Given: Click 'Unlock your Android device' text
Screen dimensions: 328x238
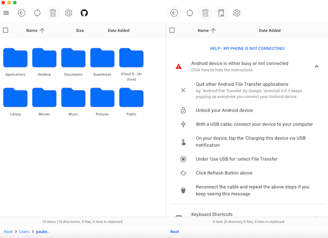Looking at the screenshot, I should click(x=224, y=111).
